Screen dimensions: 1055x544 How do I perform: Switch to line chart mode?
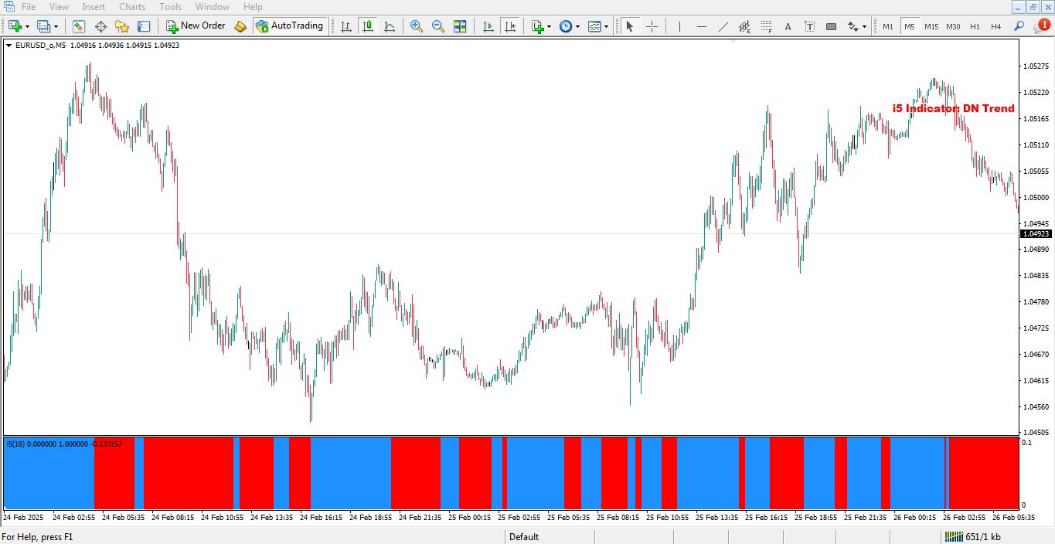point(390,26)
